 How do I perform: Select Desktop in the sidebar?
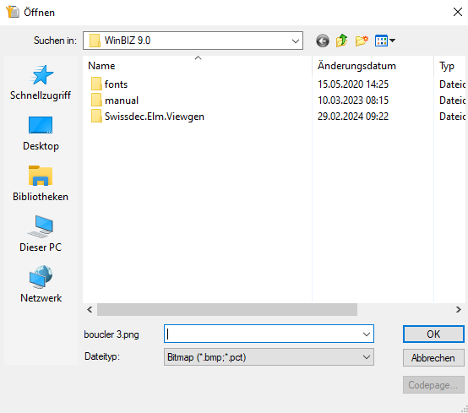tap(41, 133)
